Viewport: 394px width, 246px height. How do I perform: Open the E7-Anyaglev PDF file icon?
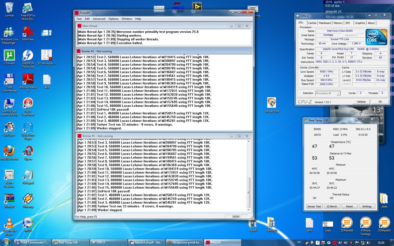(47, 57)
